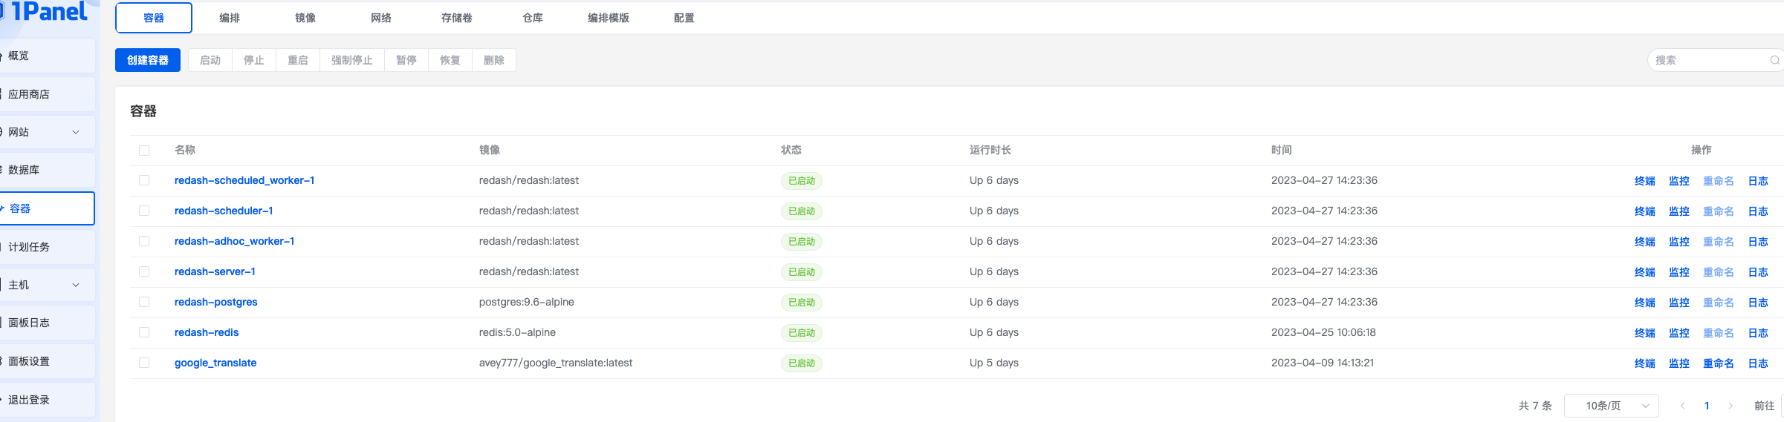The image size is (1784, 422).
Task: Switch to the 编排模版 tab
Action: [609, 18]
